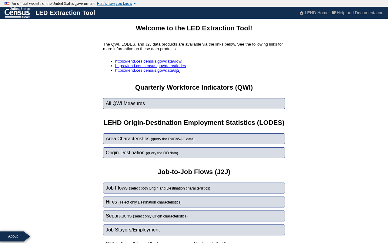Open the J2J data link
Image resolution: width=388 pixels, height=243 pixels.
click(x=148, y=70)
